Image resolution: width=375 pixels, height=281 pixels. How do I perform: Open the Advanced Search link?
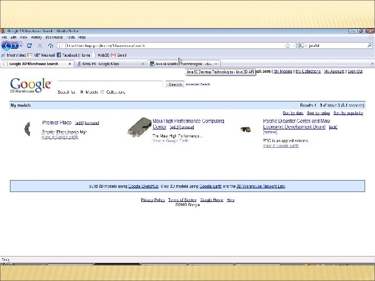tap(198, 84)
